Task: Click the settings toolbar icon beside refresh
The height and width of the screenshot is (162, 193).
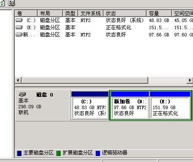Action: click(x=12, y=3)
